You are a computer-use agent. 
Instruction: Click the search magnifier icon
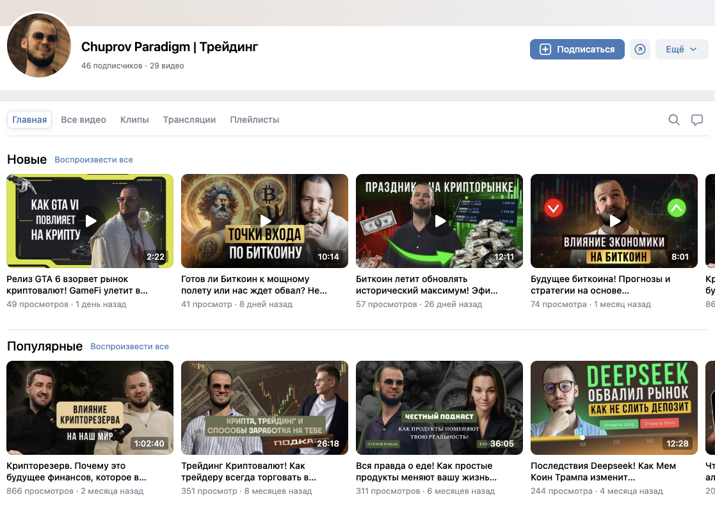pos(673,120)
